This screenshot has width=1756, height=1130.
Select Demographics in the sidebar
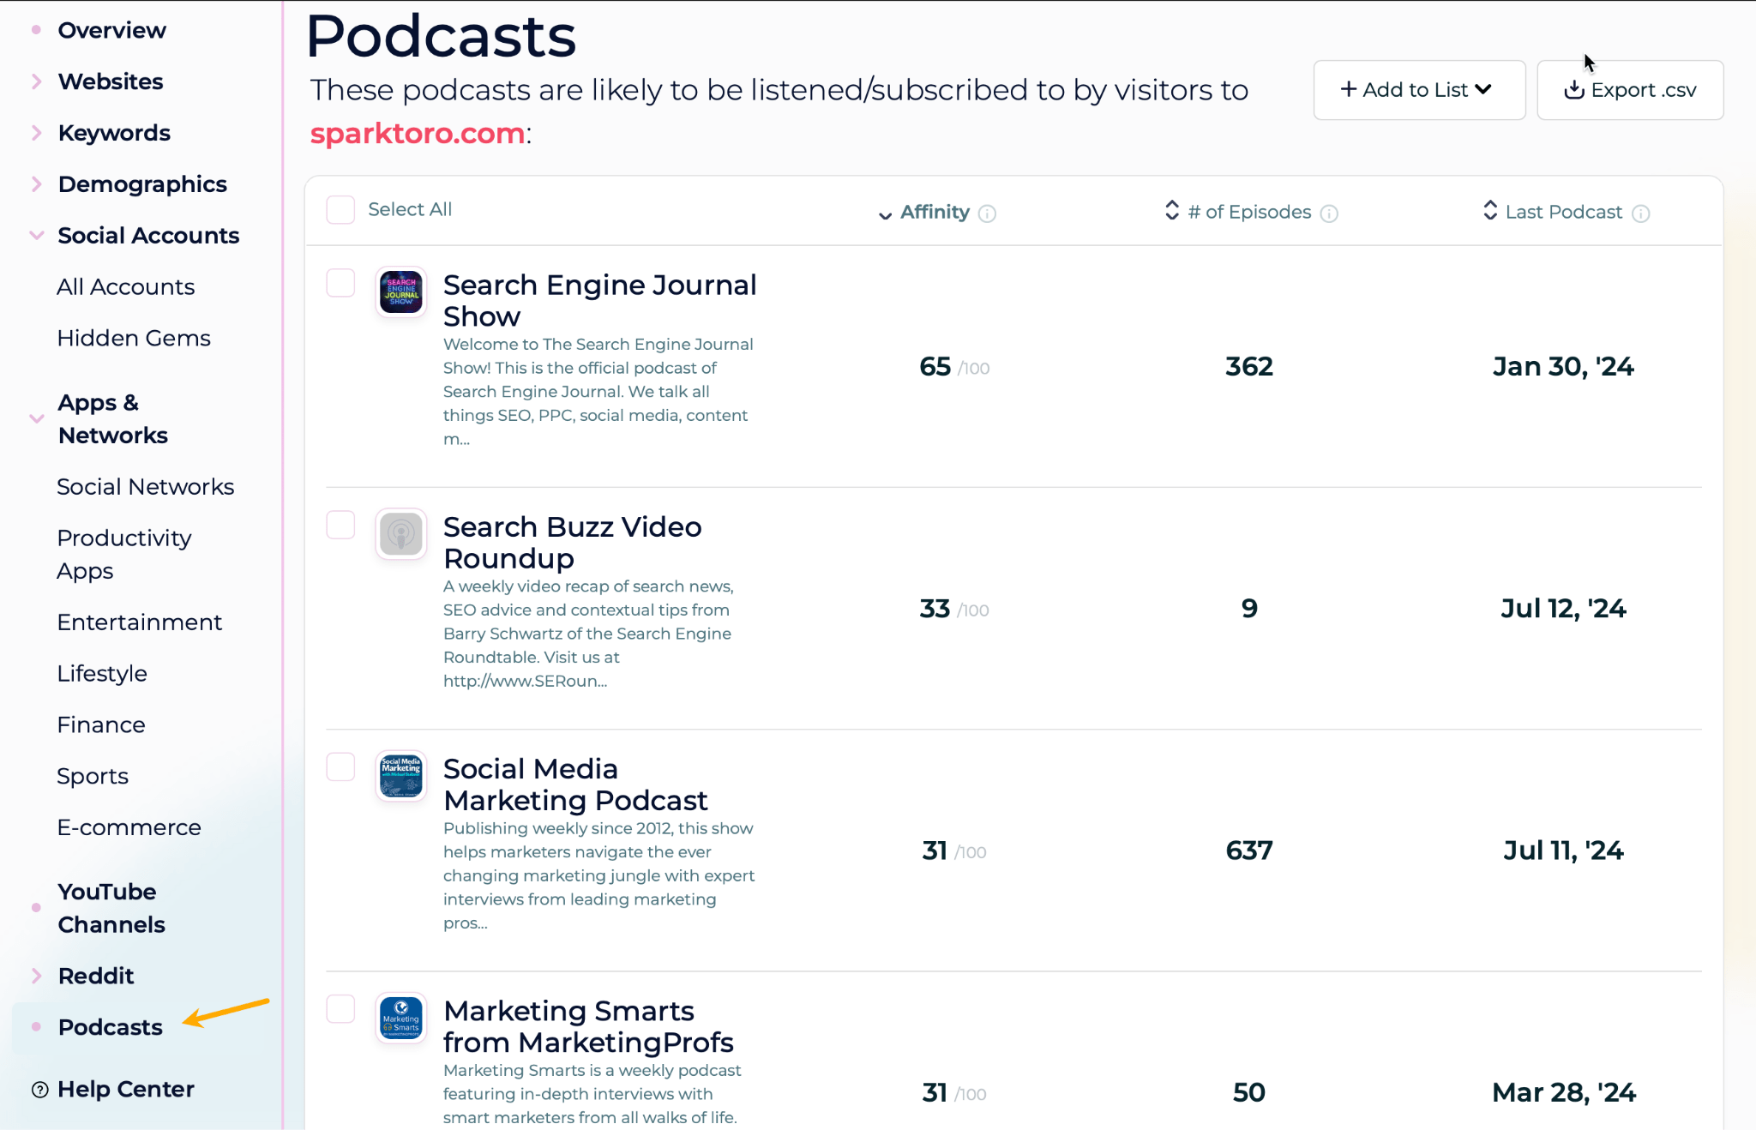pyautogui.click(x=142, y=183)
